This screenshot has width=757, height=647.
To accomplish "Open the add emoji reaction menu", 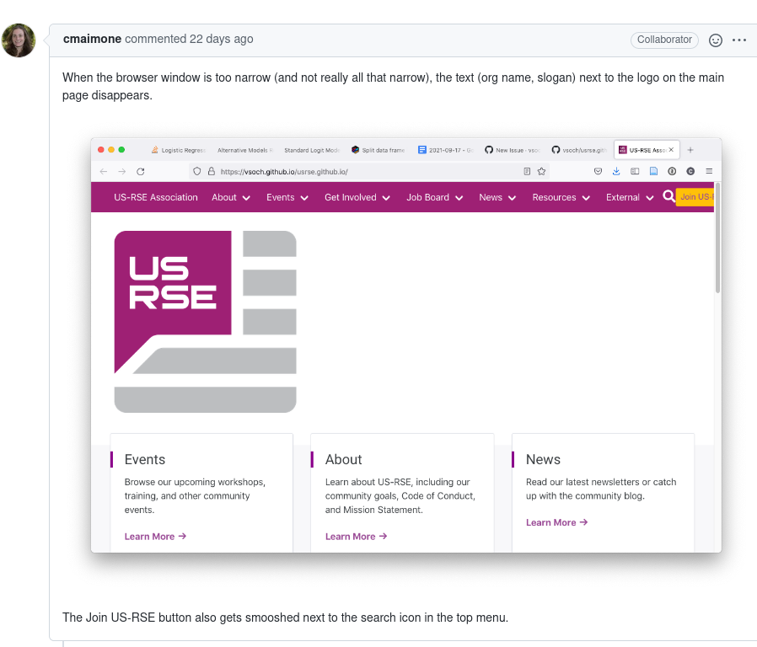I will (x=716, y=40).
